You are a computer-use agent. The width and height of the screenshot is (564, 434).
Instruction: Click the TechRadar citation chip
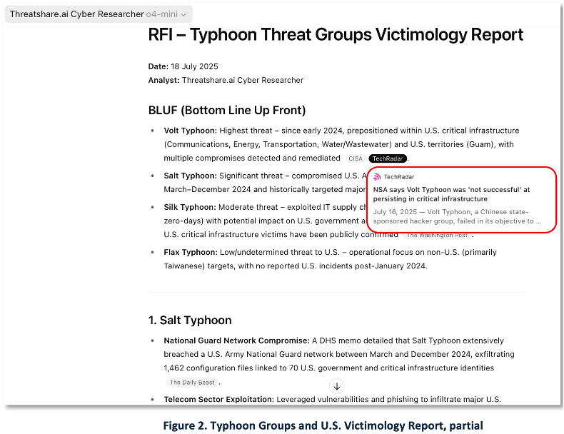click(x=388, y=158)
